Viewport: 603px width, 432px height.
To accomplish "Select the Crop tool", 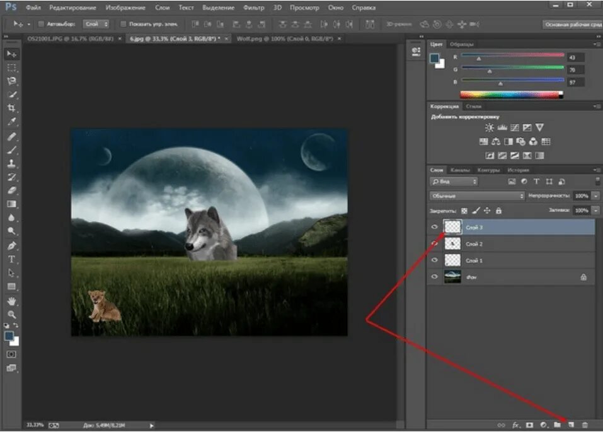I will click(11, 108).
